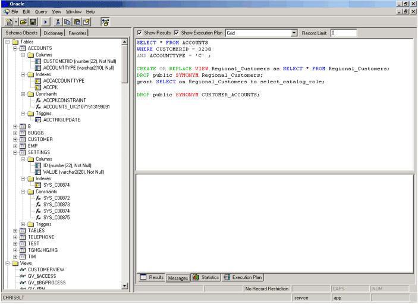This screenshot has height=304, width=418.
Task: Click the Views folder icon
Action: tap(15, 263)
